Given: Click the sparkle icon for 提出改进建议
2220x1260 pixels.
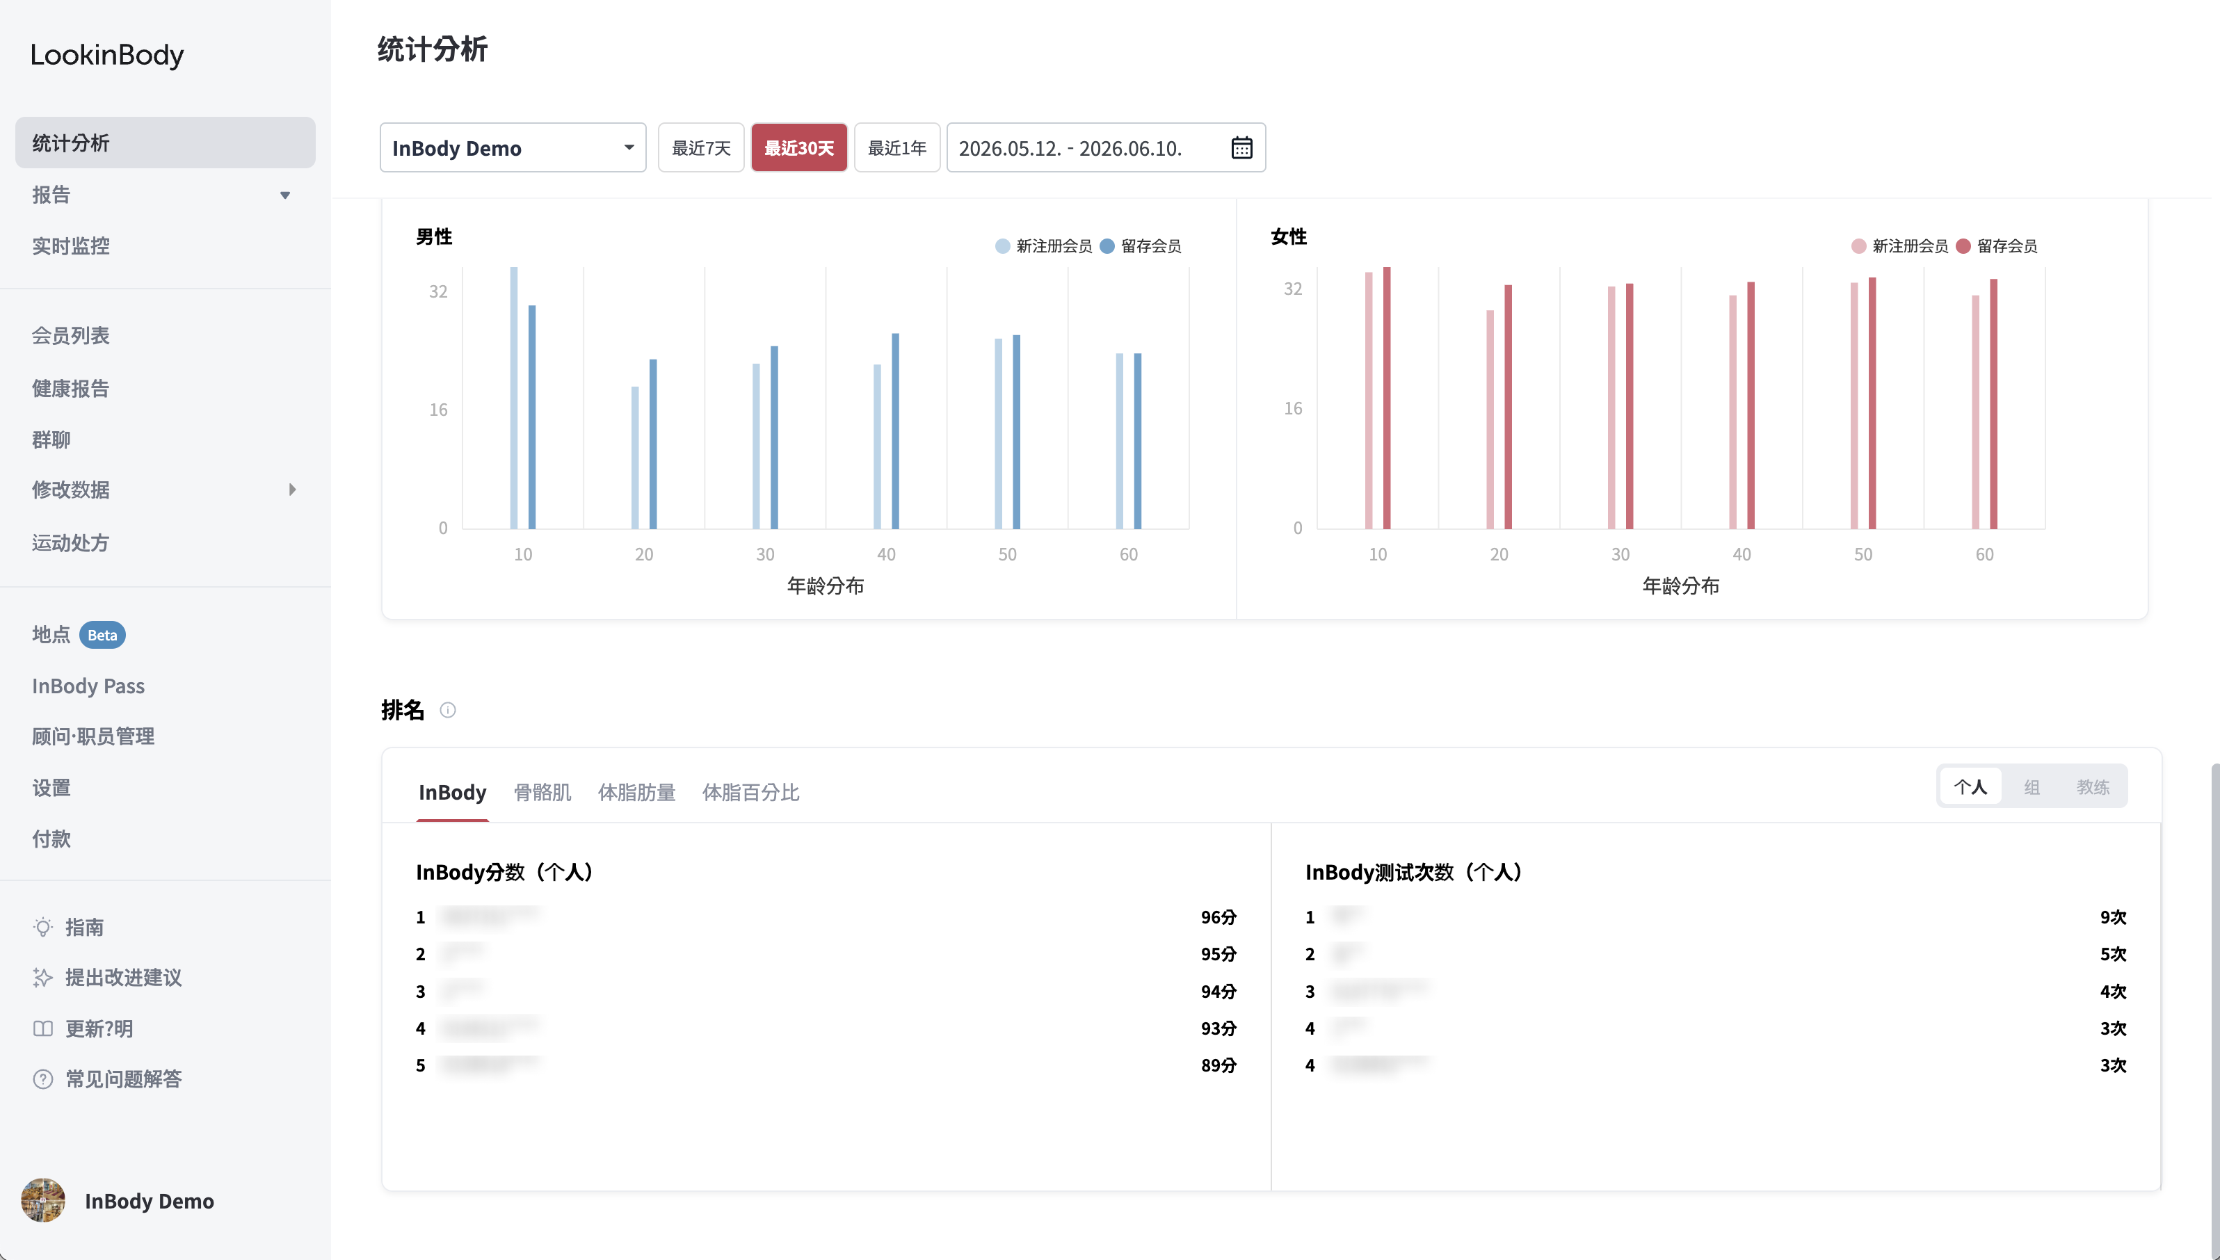Looking at the screenshot, I should pos(42,978).
